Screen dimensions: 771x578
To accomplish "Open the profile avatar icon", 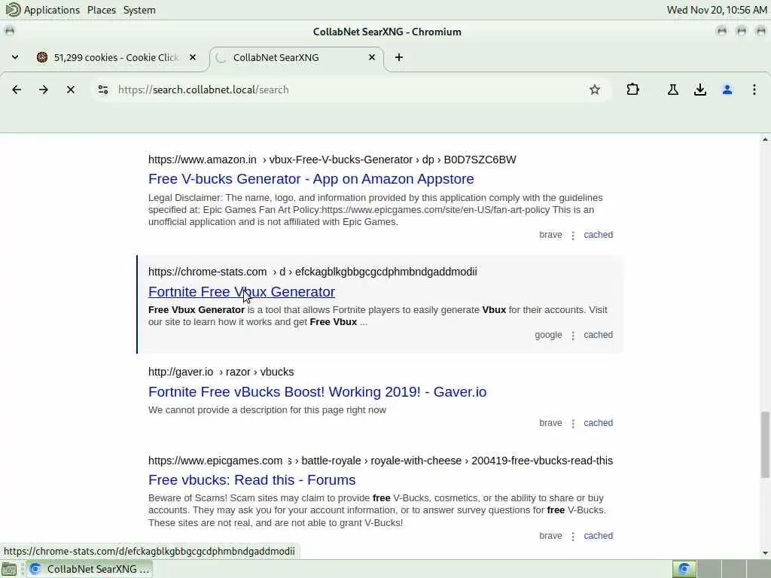I will [727, 90].
